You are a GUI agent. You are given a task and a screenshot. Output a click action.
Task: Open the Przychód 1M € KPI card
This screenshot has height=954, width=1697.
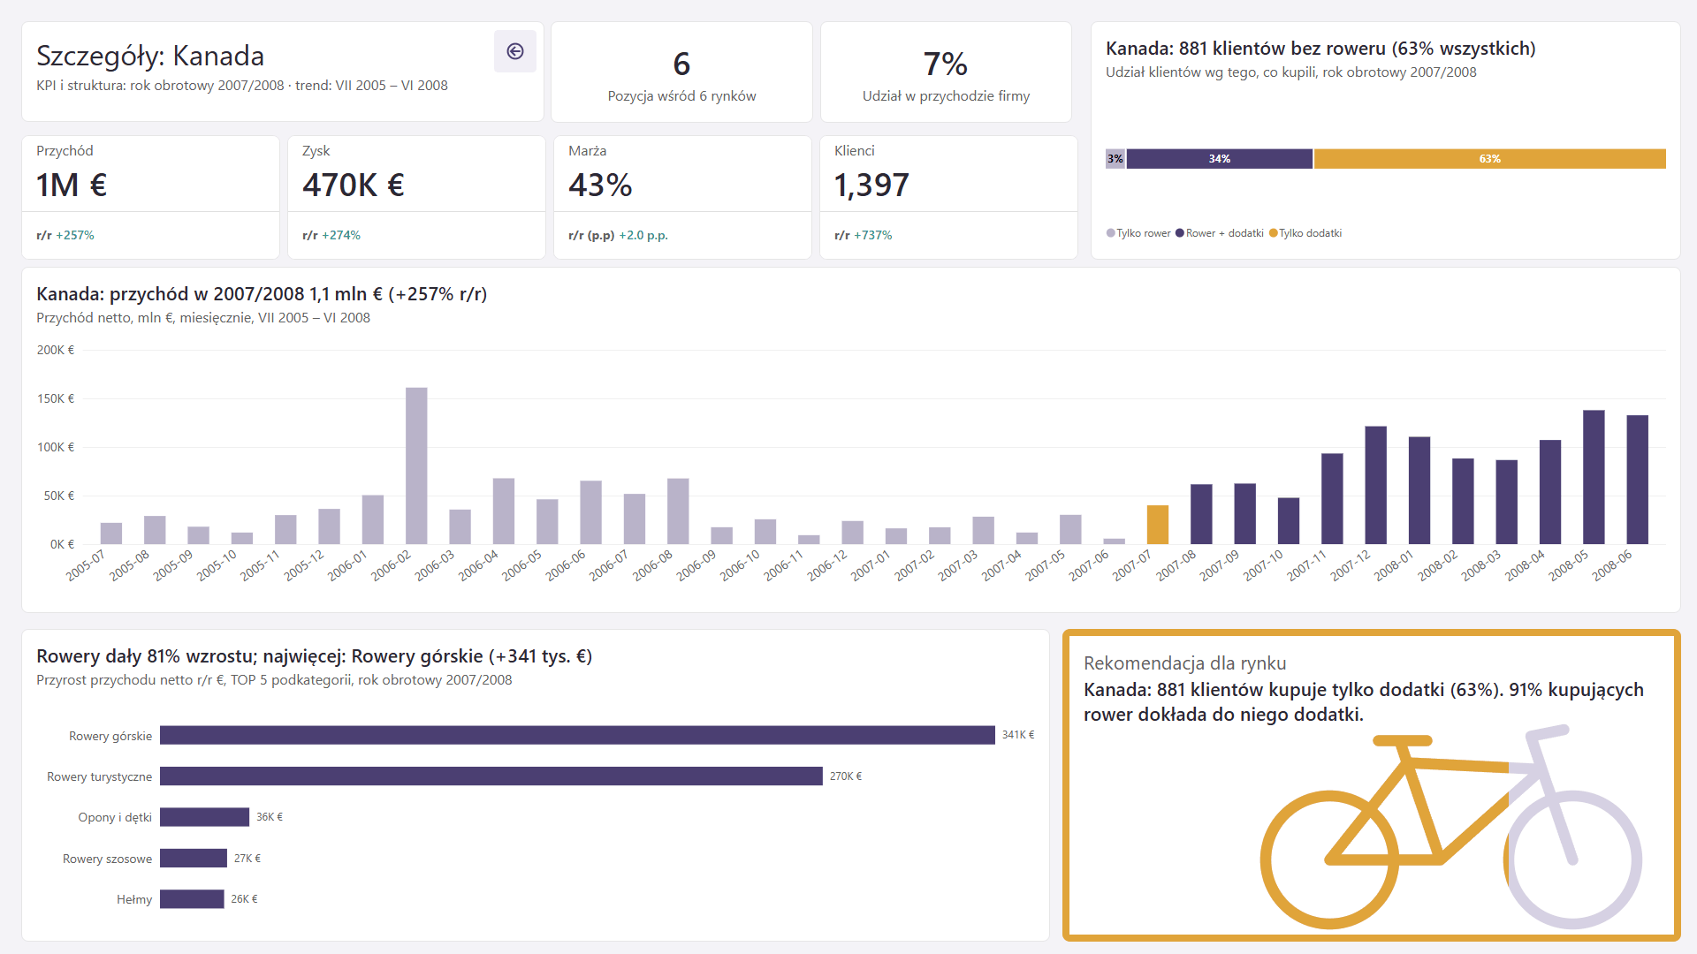pyautogui.click(x=150, y=197)
